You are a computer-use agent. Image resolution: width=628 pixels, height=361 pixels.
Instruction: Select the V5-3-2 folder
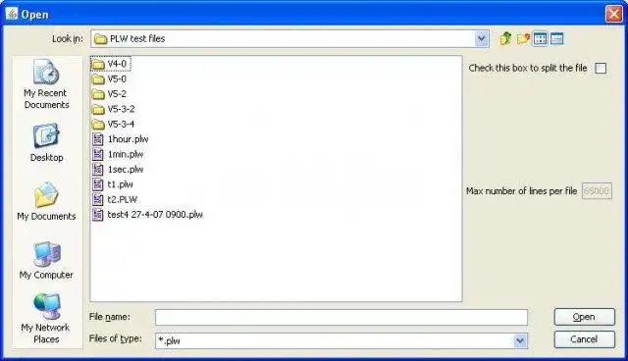114,109
